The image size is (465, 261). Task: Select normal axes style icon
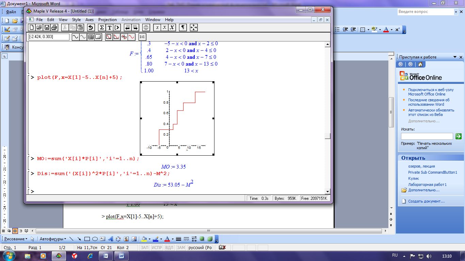coord(124,37)
